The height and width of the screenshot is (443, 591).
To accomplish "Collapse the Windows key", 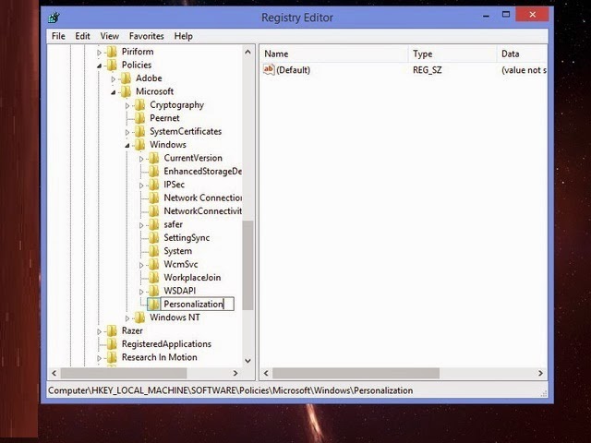I will coord(127,146).
